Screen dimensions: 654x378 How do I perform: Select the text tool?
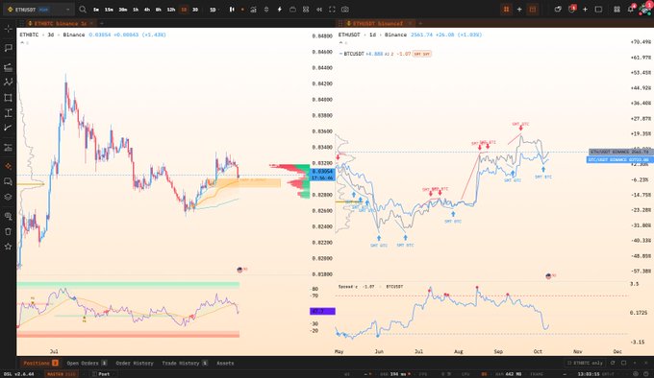(x=8, y=112)
